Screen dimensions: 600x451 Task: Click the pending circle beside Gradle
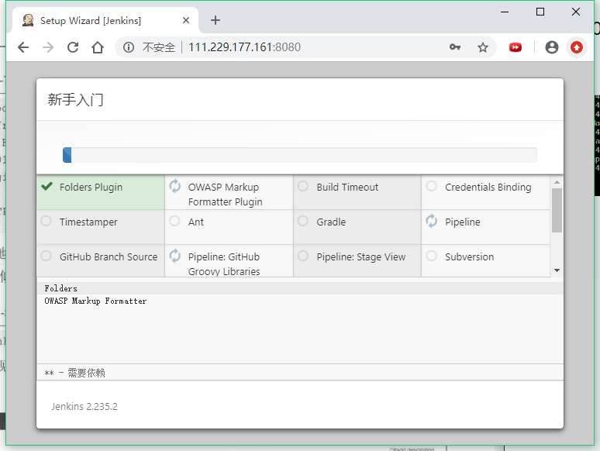303,221
